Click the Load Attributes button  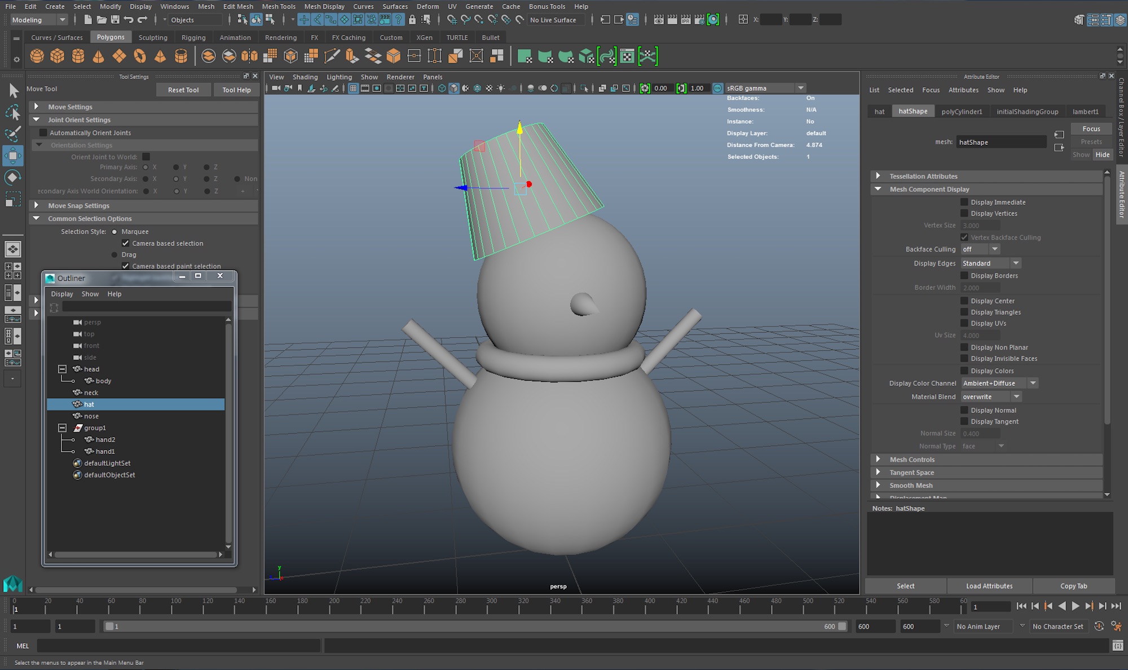click(x=989, y=585)
